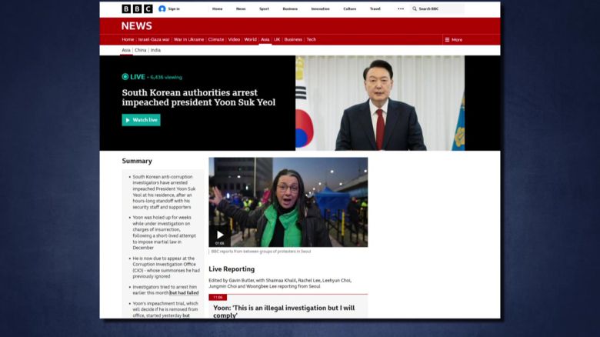The height and width of the screenshot is (337, 600).
Task: Open headline about Yoon Suk Yeol's arrest
Action: pyautogui.click(x=198, y=97)
